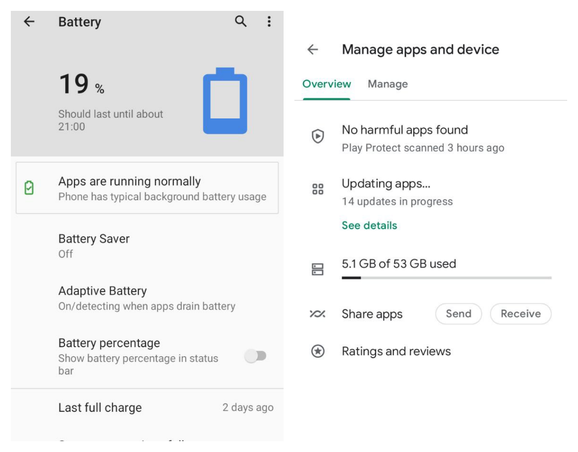Viewport: 578px width, 452px height.
Task: Tap the Play Protect shield icon
Action: [318, 136]
